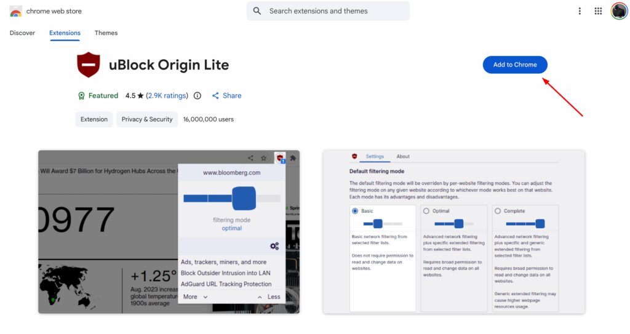Viewport: 630px width, 334px height.
Task: Open the account profile avatar
Action: click(619, 11)
